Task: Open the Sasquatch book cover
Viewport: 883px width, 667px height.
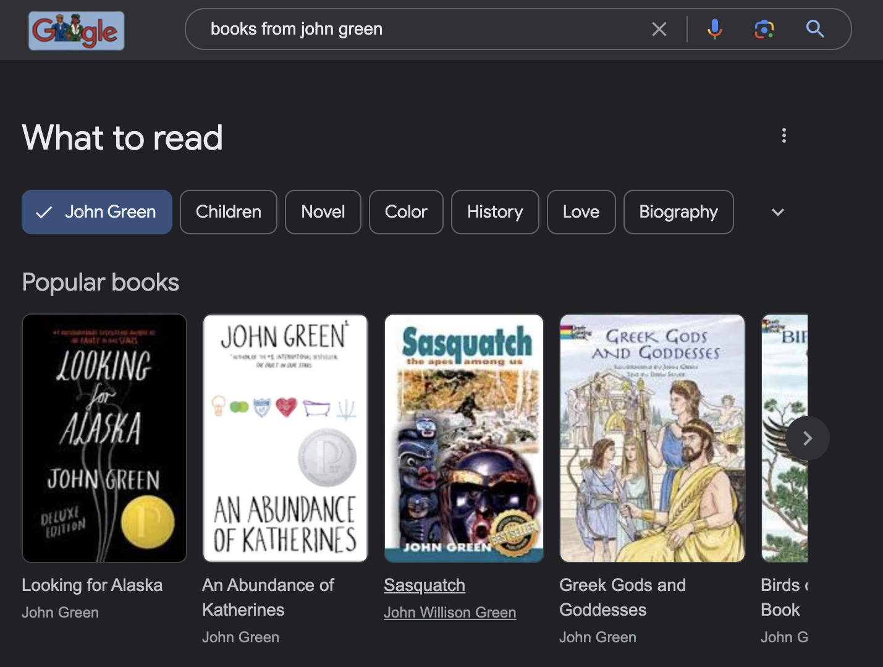Action: click(x=464, y=438)
